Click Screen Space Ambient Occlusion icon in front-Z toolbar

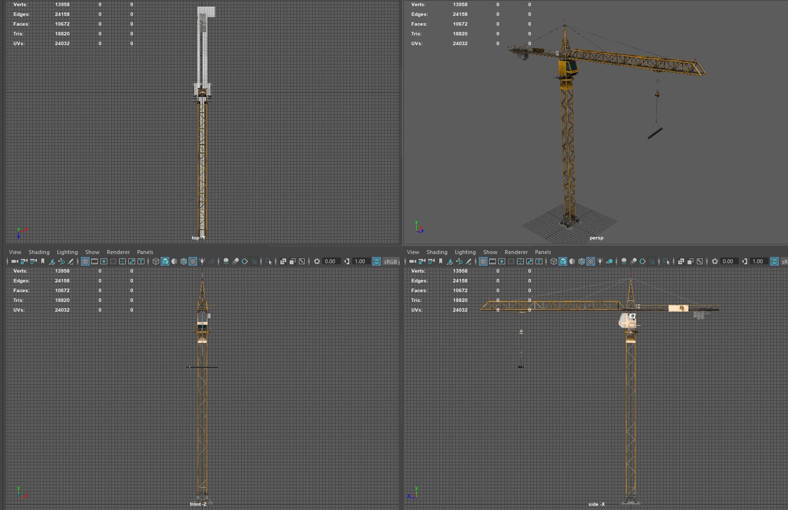[x=226, y=261]
